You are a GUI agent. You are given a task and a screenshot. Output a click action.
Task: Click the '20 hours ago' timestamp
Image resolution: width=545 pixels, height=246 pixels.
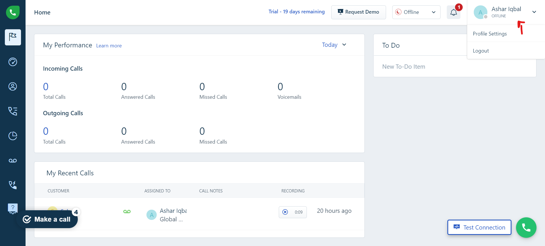pos(334,211)
